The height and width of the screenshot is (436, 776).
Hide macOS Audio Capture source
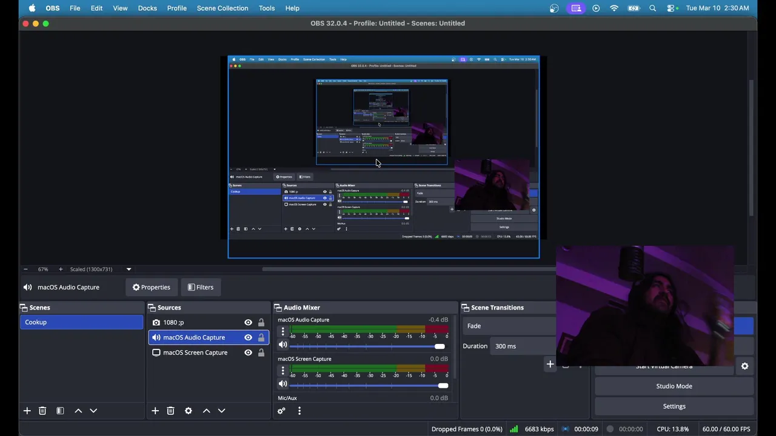(x=248, y=337)
